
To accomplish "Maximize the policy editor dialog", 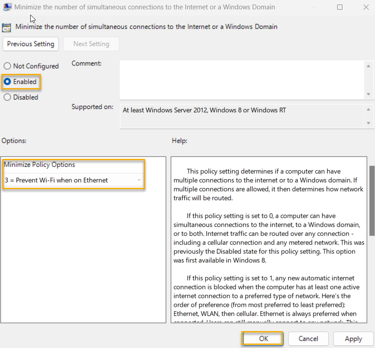I will pyautogui.click(x=340, y=7).
